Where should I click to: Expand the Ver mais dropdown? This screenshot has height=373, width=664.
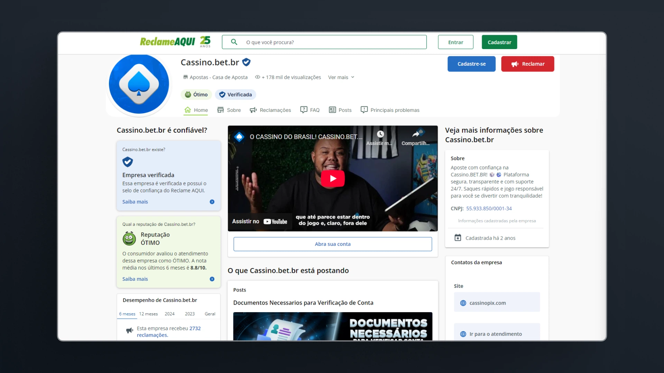click(341, 77)
